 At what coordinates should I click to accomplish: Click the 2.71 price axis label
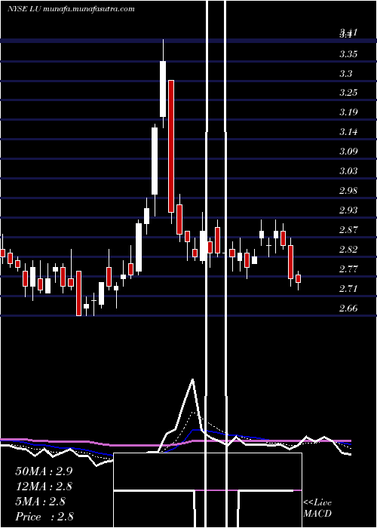tap(348, 289)
